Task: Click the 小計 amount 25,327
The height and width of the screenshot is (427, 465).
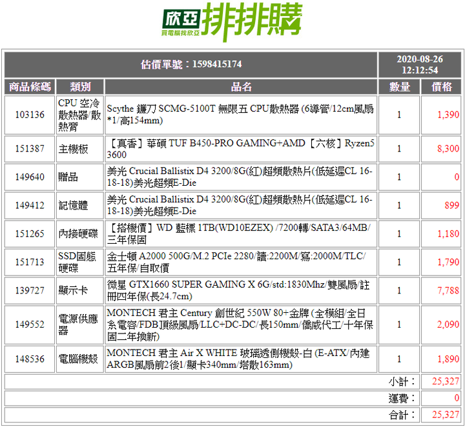Action: (446, 381)
